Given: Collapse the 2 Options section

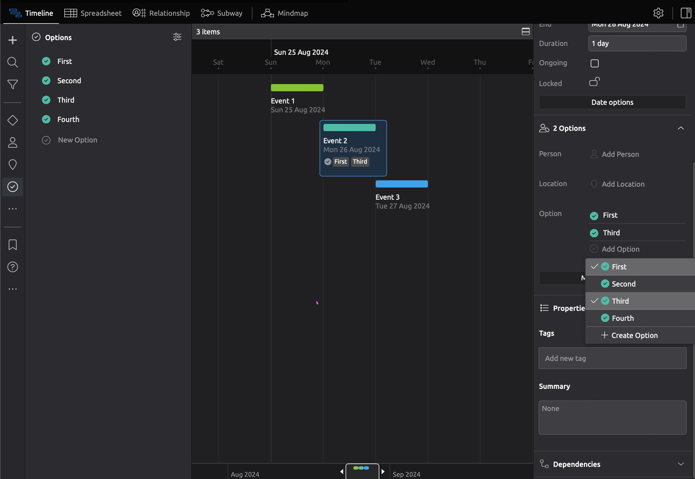Looking at the screenshot, I should coord(680,128).
